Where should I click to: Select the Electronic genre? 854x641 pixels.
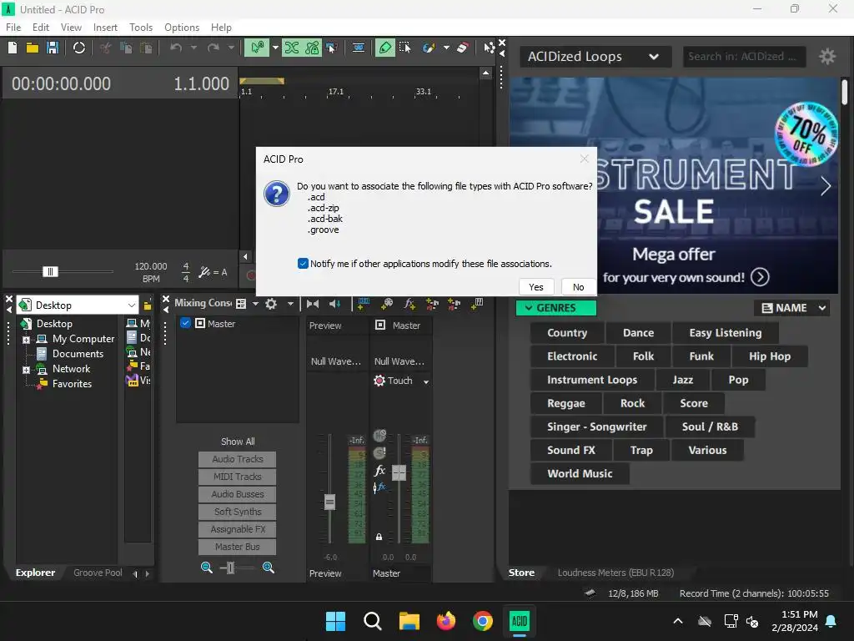point(572,356)
